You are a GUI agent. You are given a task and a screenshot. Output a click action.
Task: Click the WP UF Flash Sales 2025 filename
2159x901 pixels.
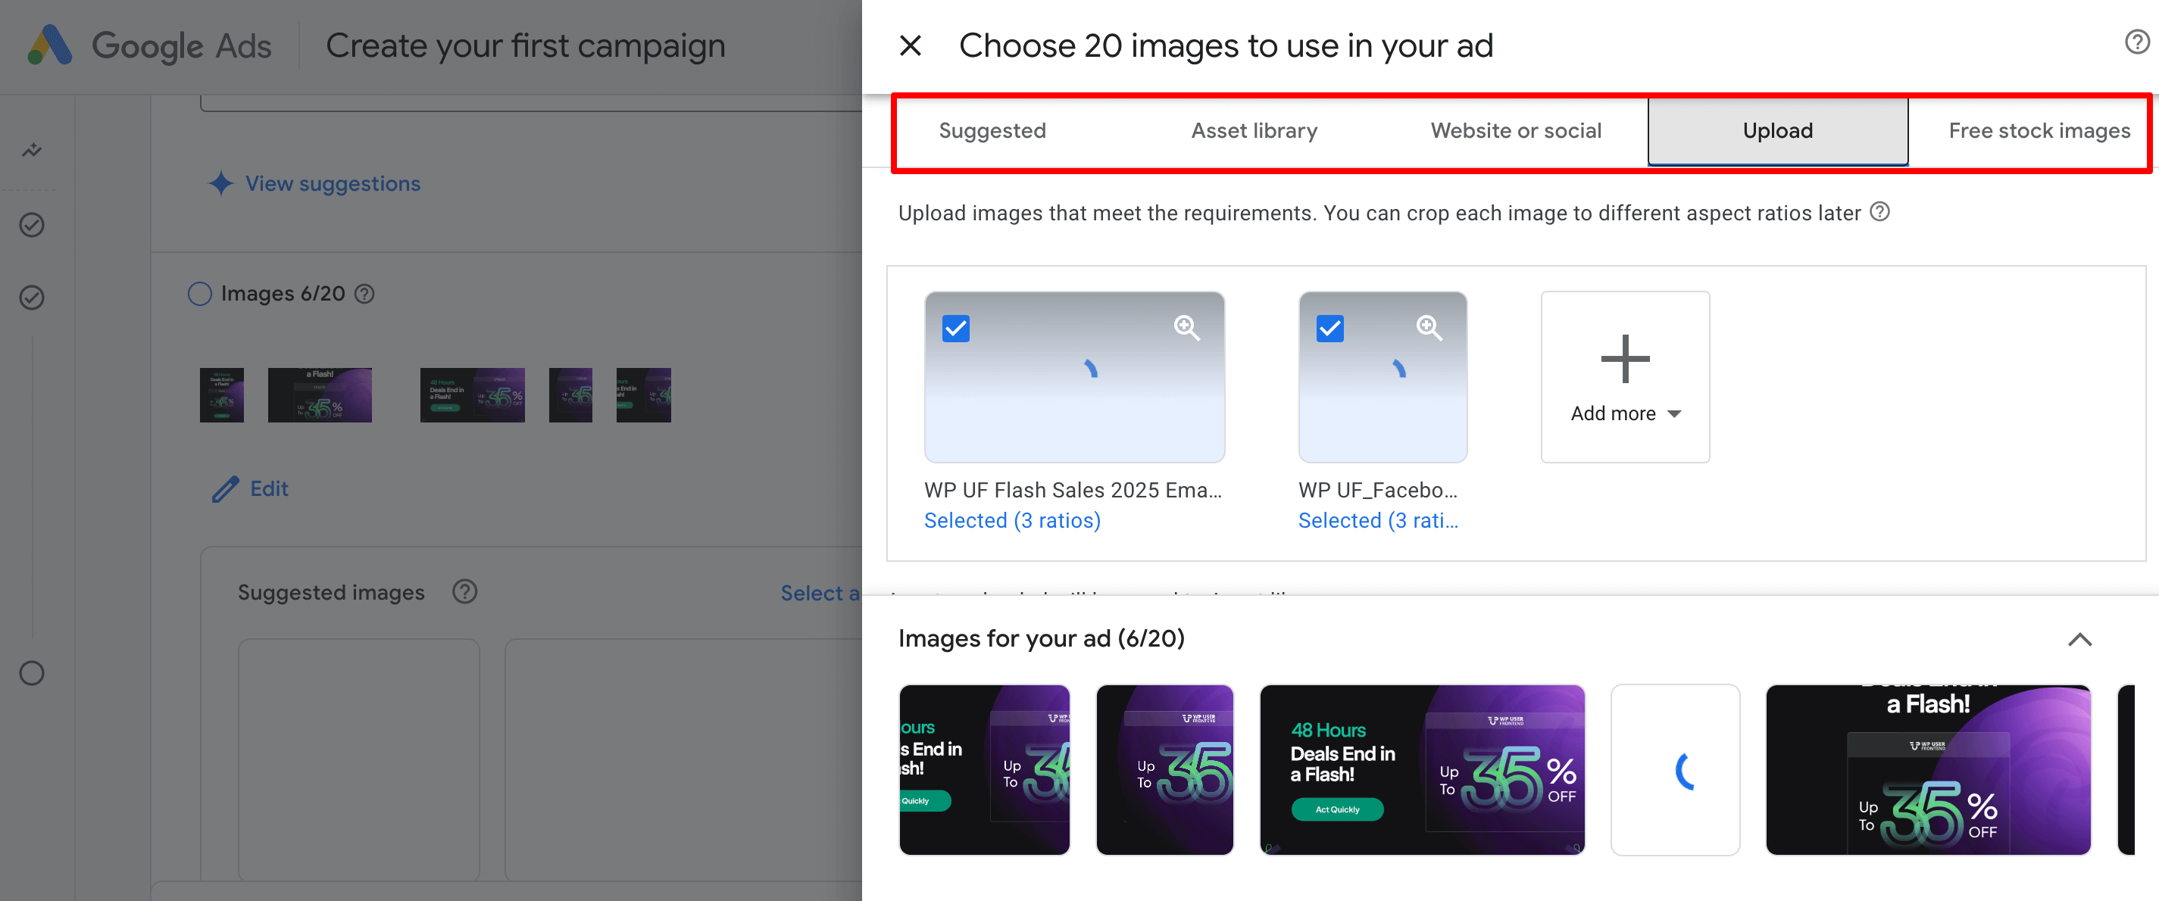[1073, 490]
